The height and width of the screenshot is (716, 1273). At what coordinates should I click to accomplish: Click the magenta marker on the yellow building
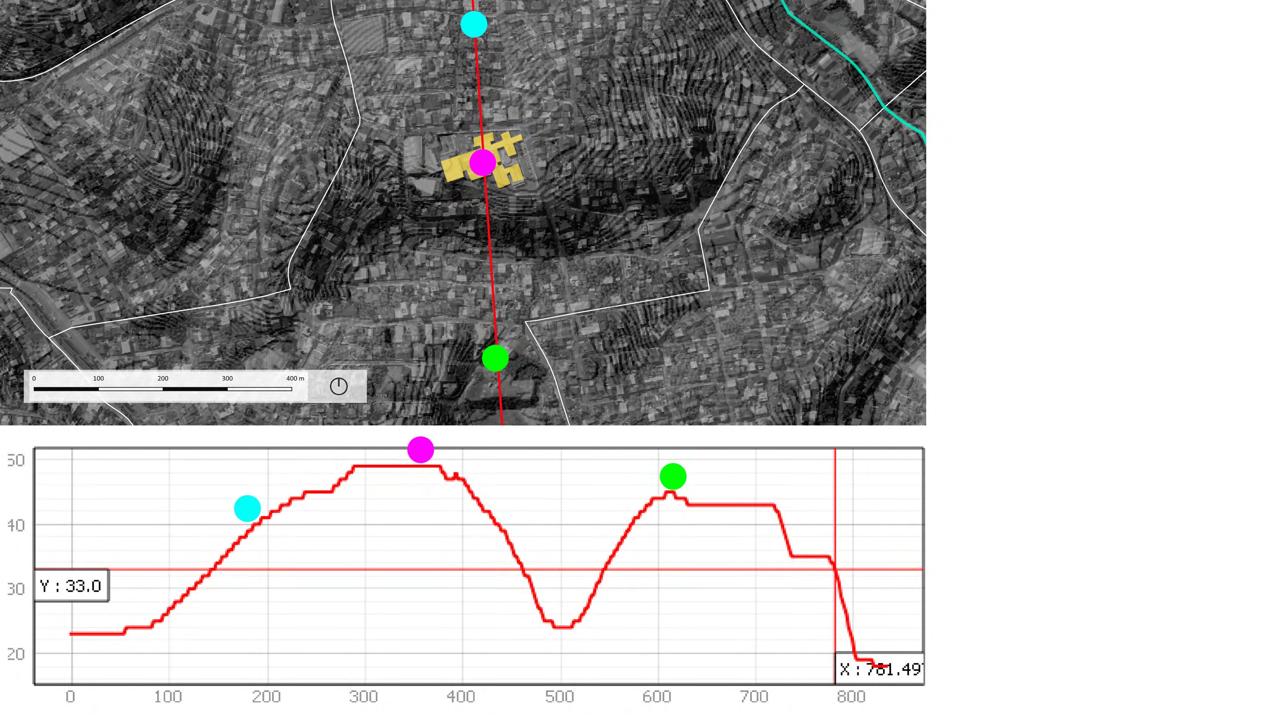coord(482,162)
